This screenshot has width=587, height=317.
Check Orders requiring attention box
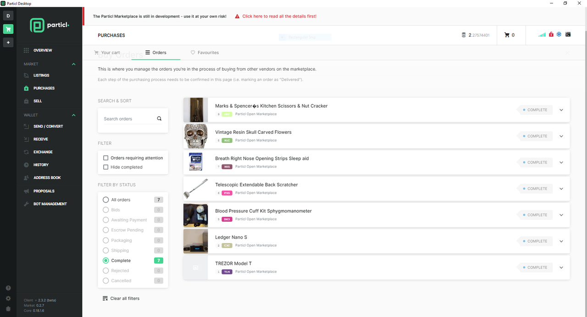106,158
